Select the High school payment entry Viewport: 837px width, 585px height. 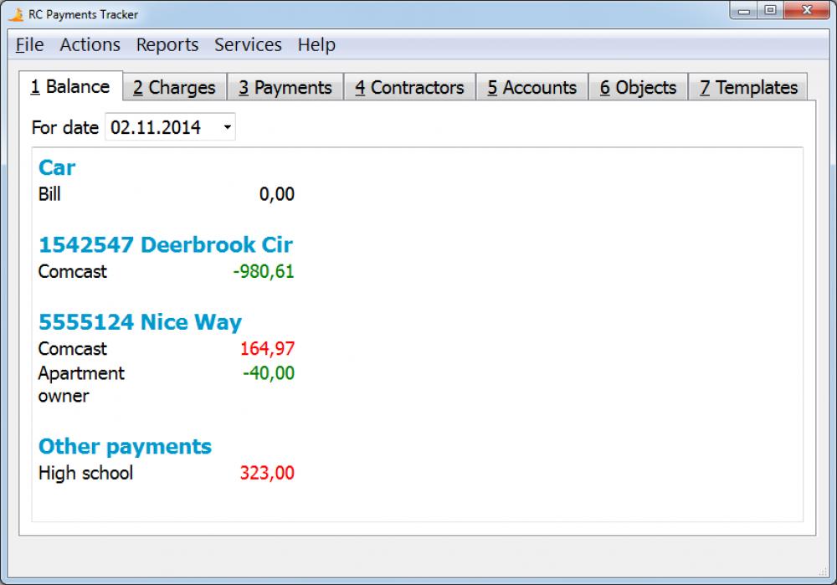(x=84, y=473)
